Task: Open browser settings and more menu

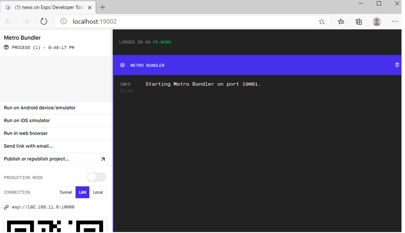Action: point(395,22)
